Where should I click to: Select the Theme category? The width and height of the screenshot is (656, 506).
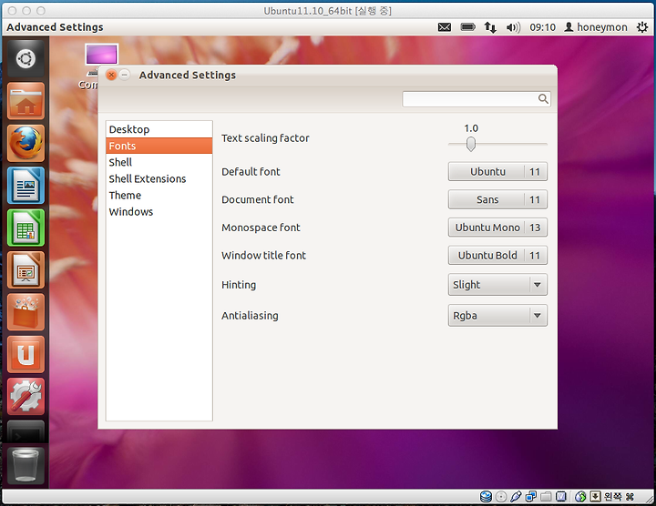[159, 196]
